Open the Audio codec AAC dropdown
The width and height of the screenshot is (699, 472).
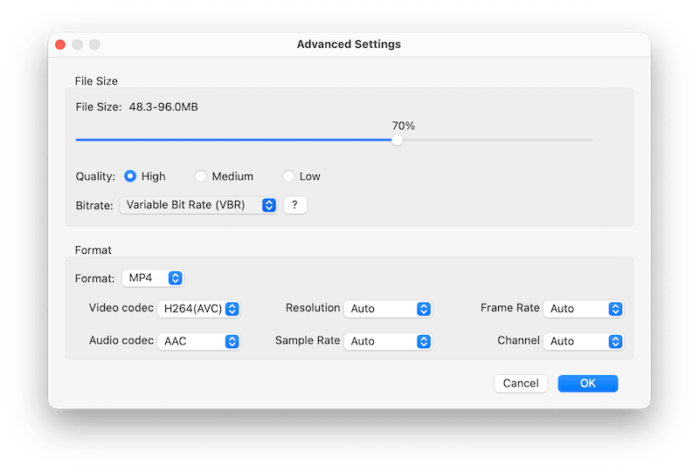point(198,341)
